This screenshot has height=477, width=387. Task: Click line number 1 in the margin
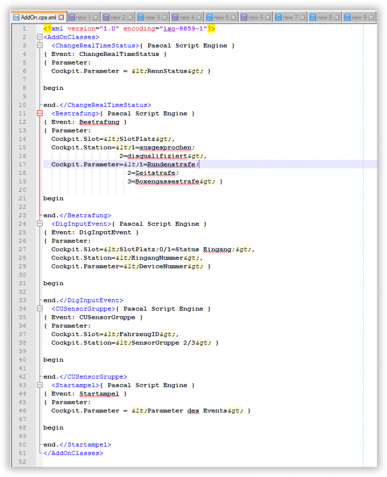(24, 29)
